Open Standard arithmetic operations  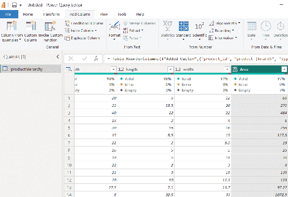click(183, 31)
